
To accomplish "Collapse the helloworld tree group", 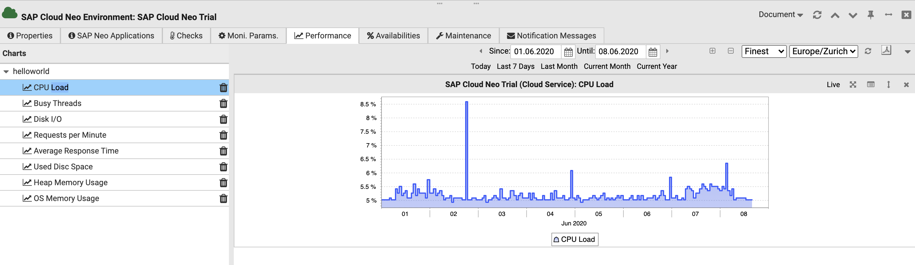I will (6, 72).
